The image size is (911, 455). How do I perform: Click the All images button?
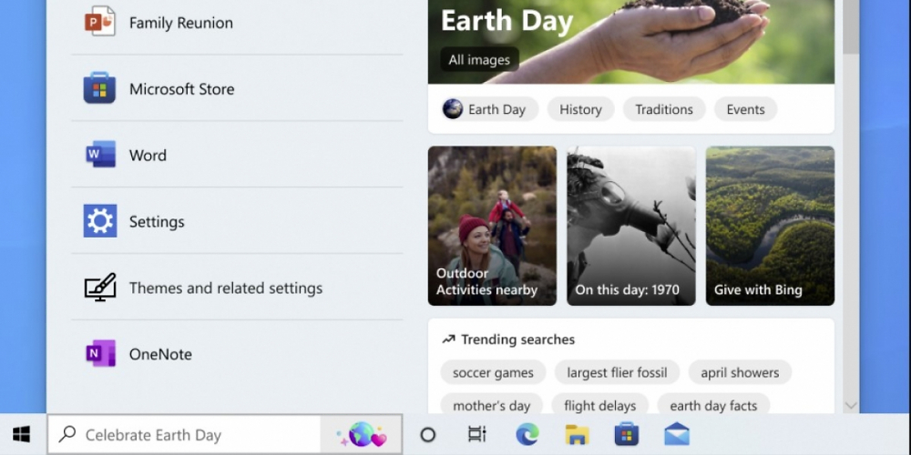point(479,59)
